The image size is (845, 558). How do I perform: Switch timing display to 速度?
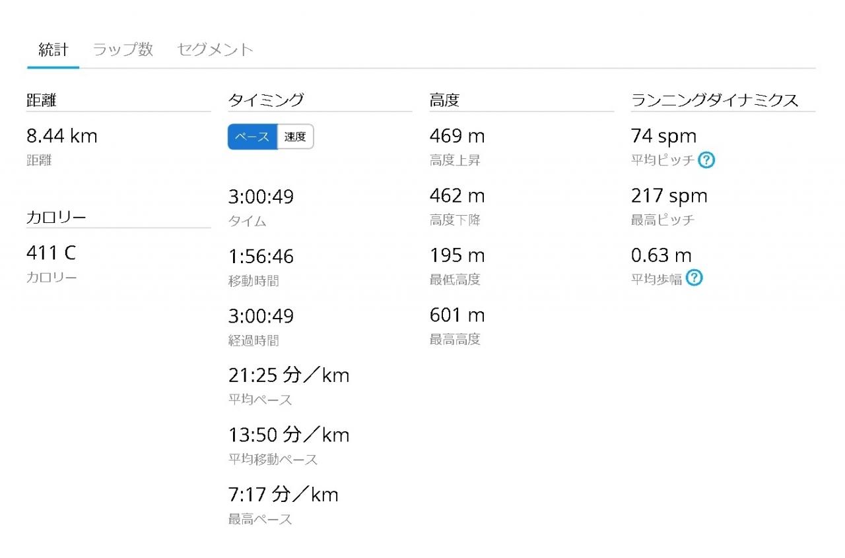[x=295, y=137]
